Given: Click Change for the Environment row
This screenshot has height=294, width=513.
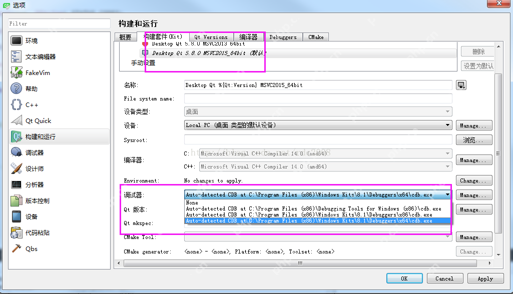Looking at the screenshot, I should pos(474,180).
